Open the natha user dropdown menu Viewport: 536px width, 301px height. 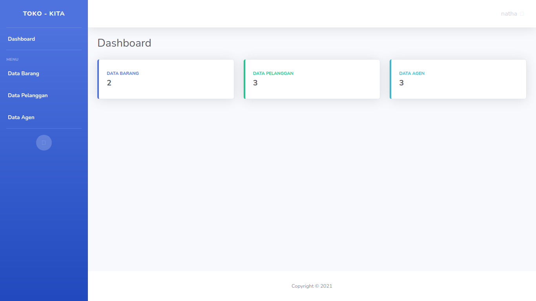(509, 14)
